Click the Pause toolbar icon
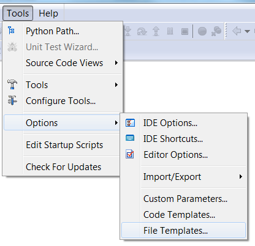Screen dimensions: 255x246 170,31
